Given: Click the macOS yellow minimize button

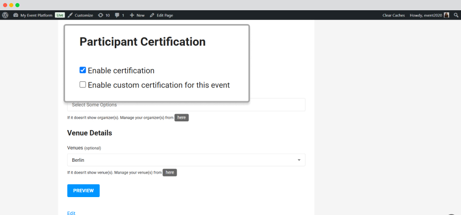Looking at the screenshot, I should [11, 5].
